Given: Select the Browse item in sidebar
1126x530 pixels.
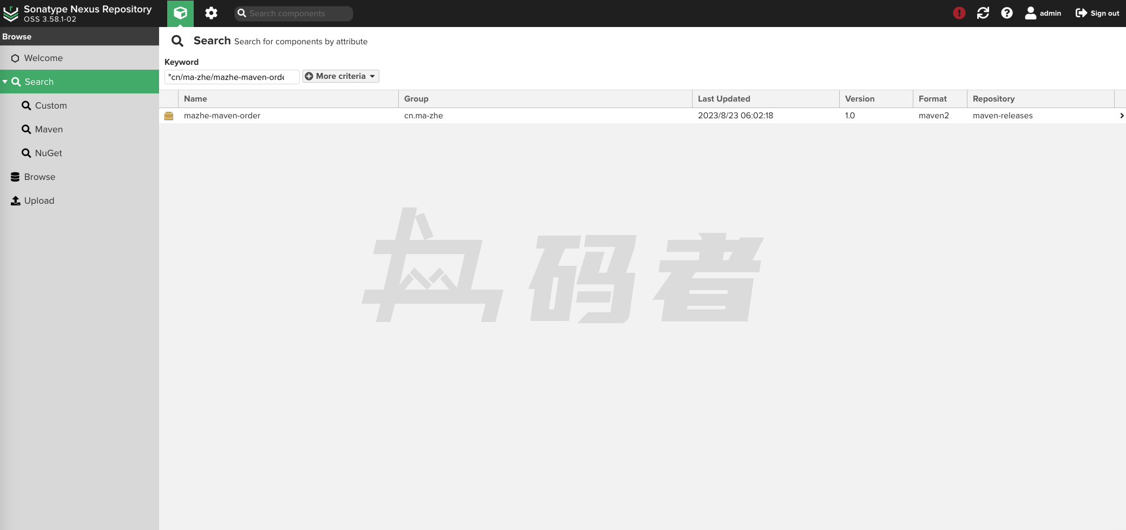Looking at the screenshot, I should [x=39, y=177].
